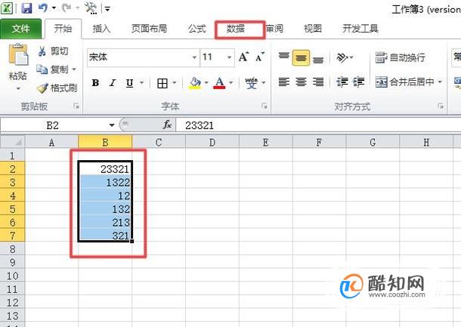Open the 字体 font dialog launcher
The image size is (461, 327).
point(265,106)
